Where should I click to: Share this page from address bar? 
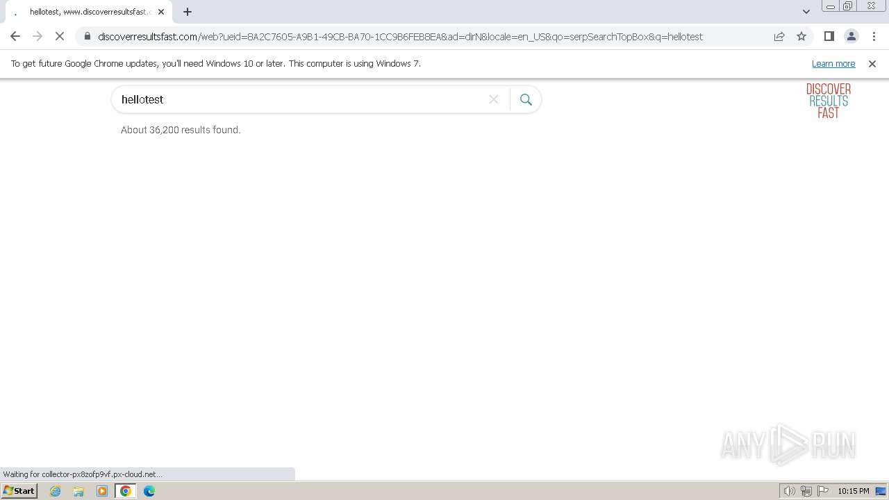pos(779,36)
